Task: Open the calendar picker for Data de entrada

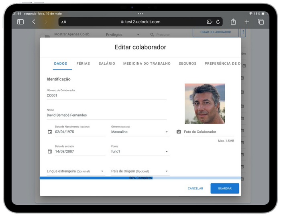Action: pyautogui.click(x=50, y=152)
